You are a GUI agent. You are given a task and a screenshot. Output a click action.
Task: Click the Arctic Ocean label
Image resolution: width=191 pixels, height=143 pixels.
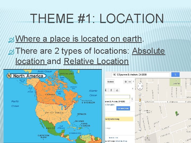tap(45, 71)
